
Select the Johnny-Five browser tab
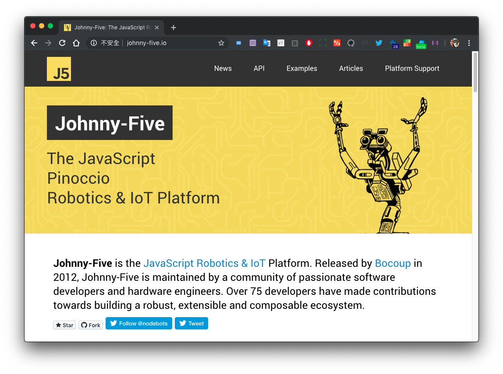point(111,28)
